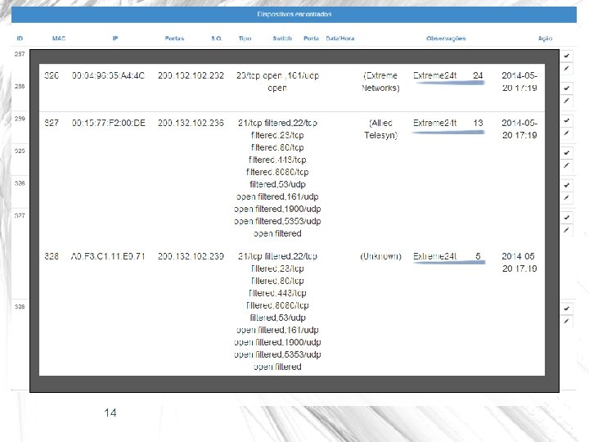
Task: Click the Switch column header
Action: coord(282,38)
